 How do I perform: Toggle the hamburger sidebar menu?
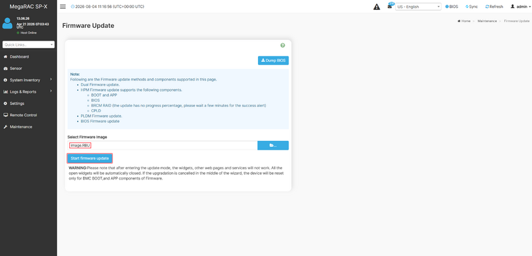63,7
